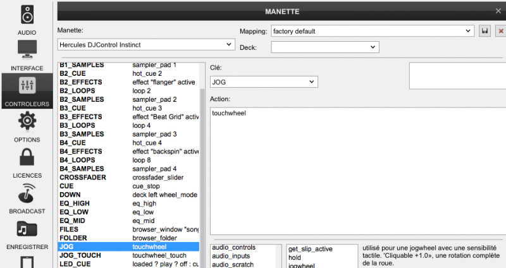
Task: Open the Broadcast section
Action: coord(27,197)
